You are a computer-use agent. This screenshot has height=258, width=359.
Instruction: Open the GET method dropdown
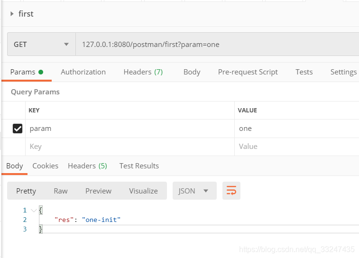click(x=41, y=44)
